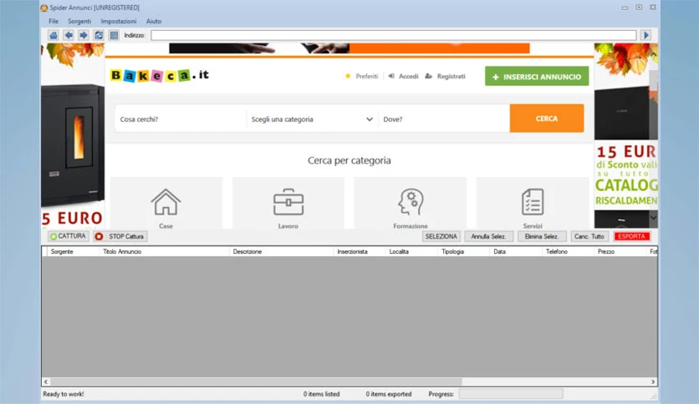Image resolution: width=699 pixels, height=404 pixels.
Task: Click the top orange banner advertisement
Action: 349,48
